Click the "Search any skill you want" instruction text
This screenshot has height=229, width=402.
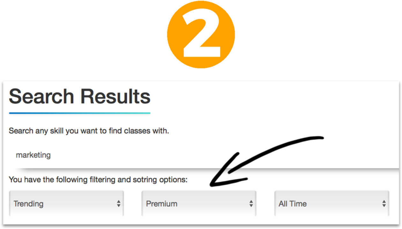click(89, 131)
